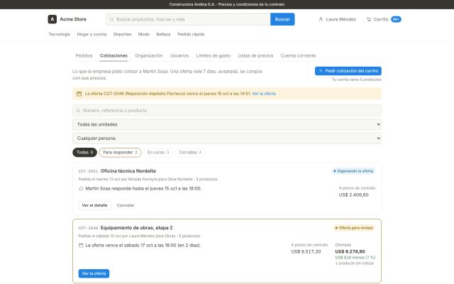454x284 pixels.
Task: Select the Todas 9 filter chip
Action: point(84,152)
